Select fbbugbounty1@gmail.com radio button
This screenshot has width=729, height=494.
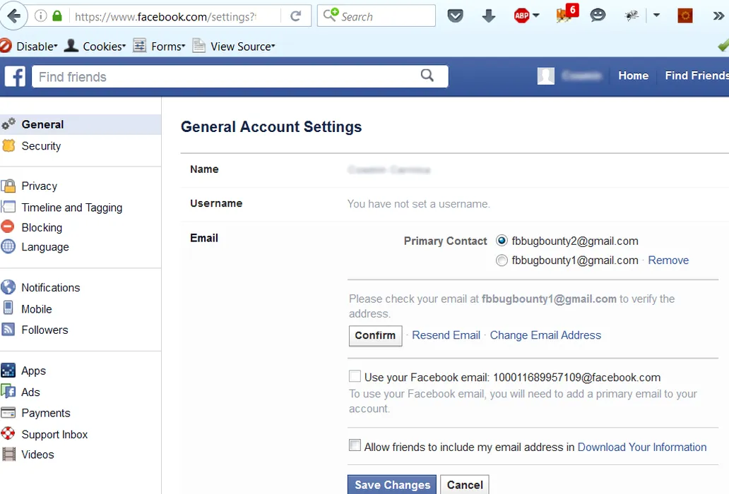tap(502, 260)
